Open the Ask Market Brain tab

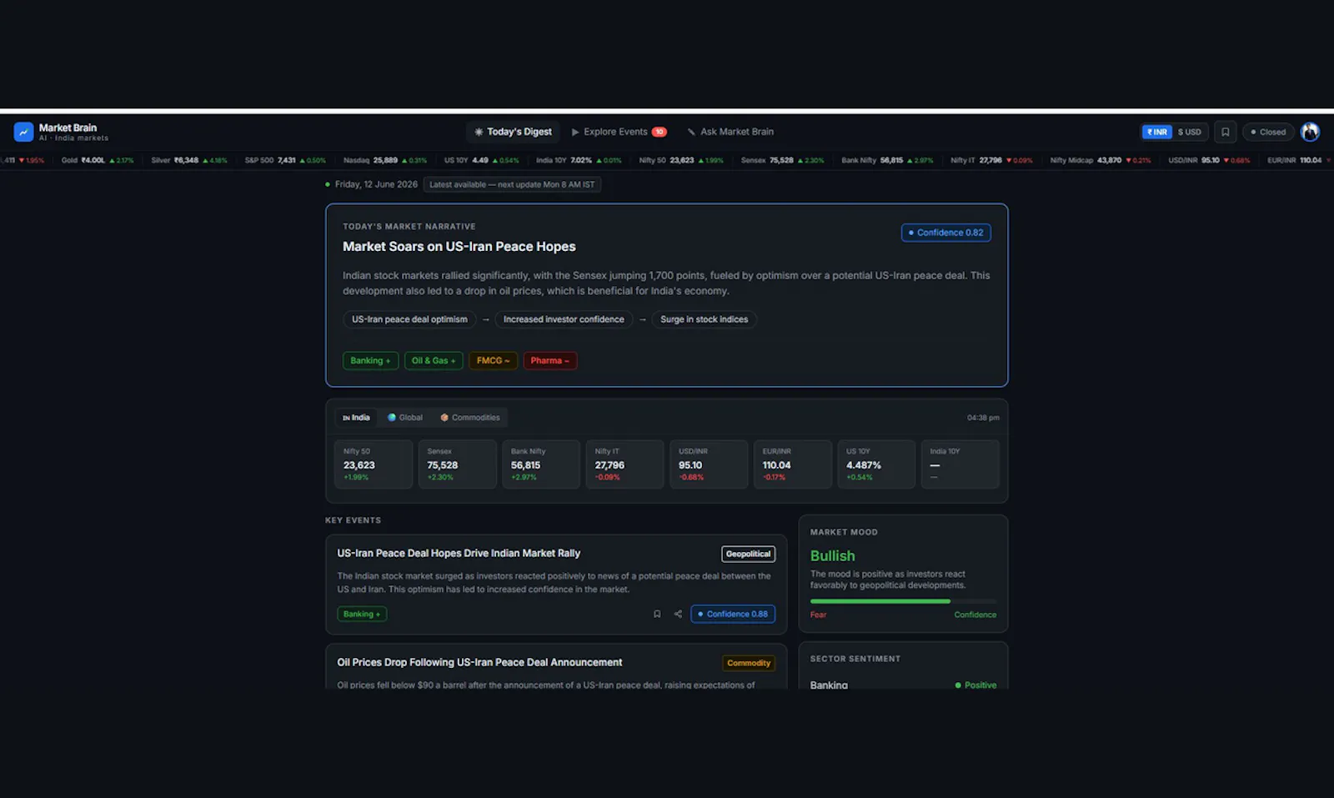pyautogui.click(x=730, y=132)
